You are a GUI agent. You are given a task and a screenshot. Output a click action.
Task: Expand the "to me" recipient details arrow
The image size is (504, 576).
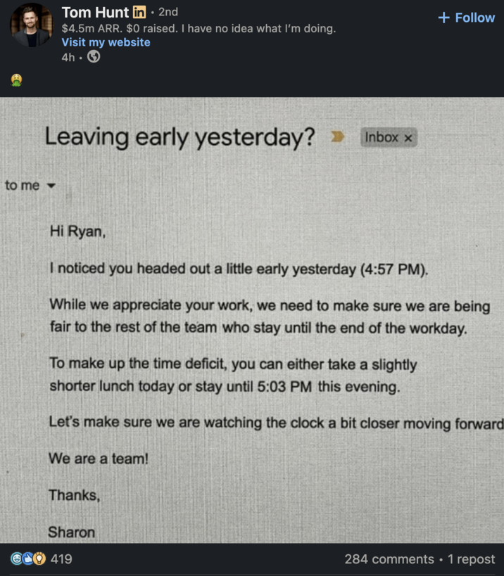[50, 186]
